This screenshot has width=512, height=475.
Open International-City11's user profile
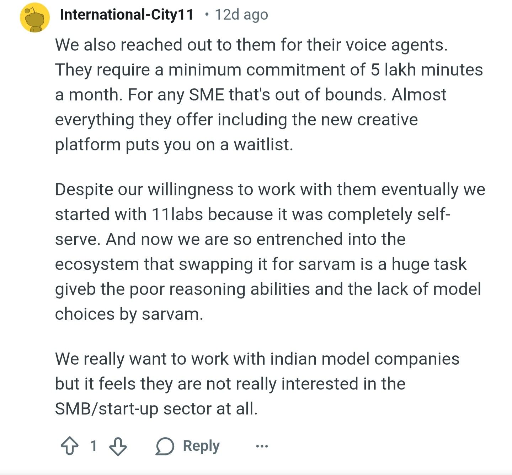(127, 15)
